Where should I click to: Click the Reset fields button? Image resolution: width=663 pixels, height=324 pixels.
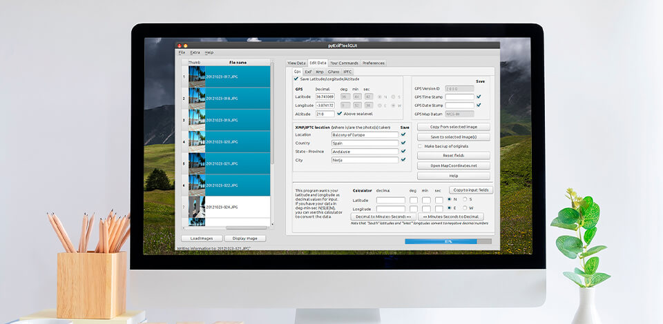point(454,155)
